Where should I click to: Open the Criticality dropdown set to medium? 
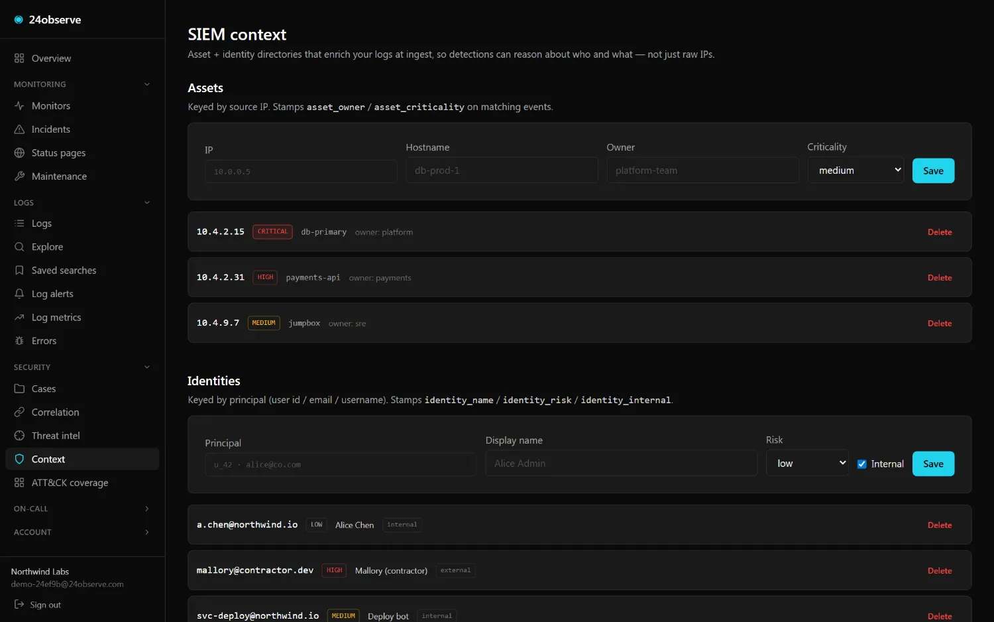(856, 170)
